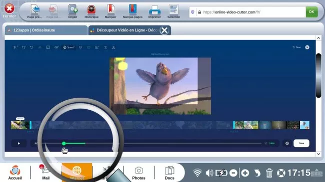
Task: Click the Flip tool icon
Action: coord(40,47)
